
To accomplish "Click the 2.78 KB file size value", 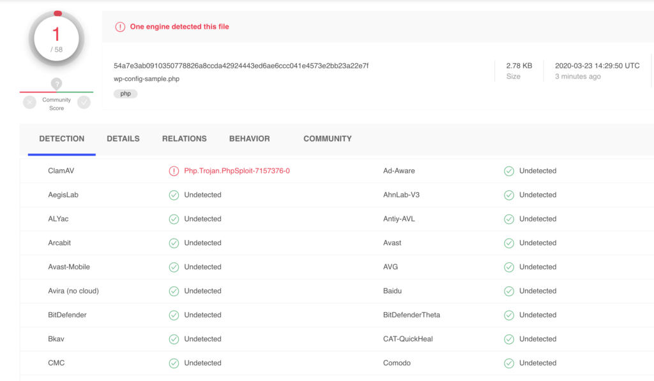I will pyautogui.click(x=519, y=66).
